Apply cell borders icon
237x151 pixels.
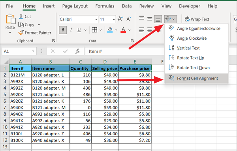click(94, 30)
